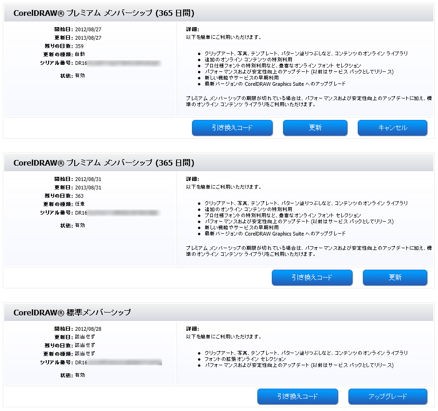Viewport: 438px width, 411px height.
Task: Click 更新 button for membership started 2012/08/31
Action: point(395,278)
